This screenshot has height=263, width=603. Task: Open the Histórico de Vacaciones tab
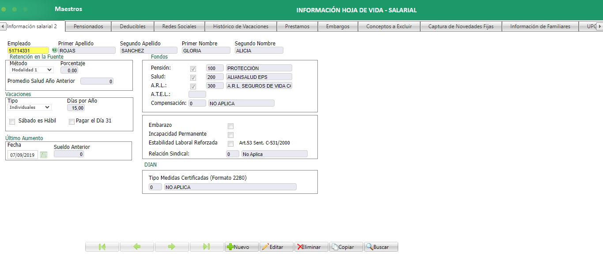(241, 26)
